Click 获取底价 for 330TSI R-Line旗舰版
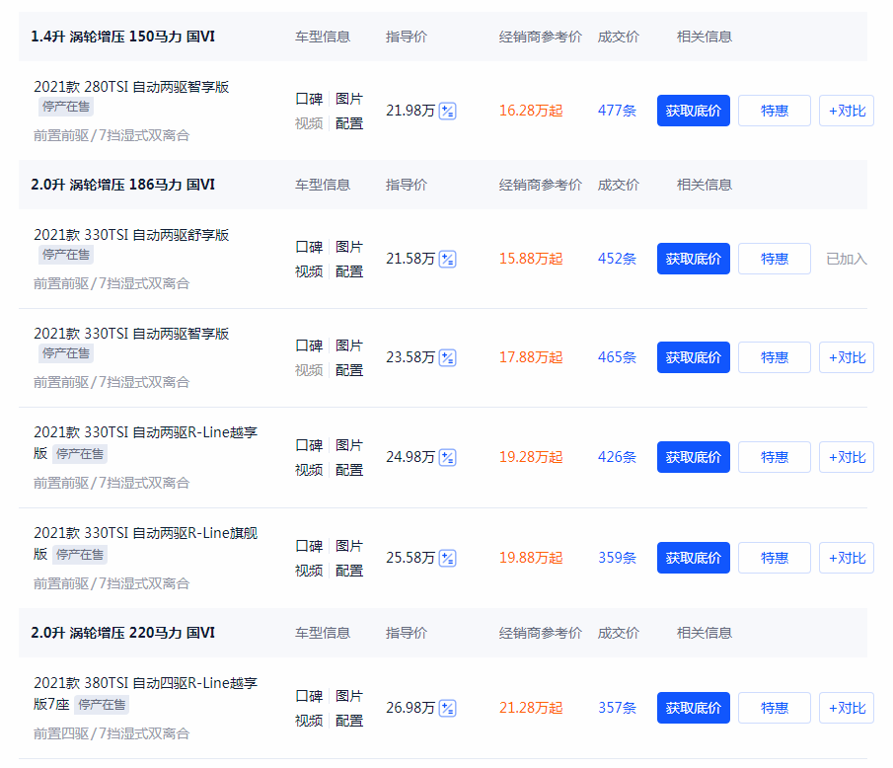 coord(693,558)
